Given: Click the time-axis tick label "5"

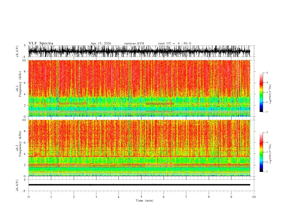Looking at the screenshot, I should pos(141,197).
